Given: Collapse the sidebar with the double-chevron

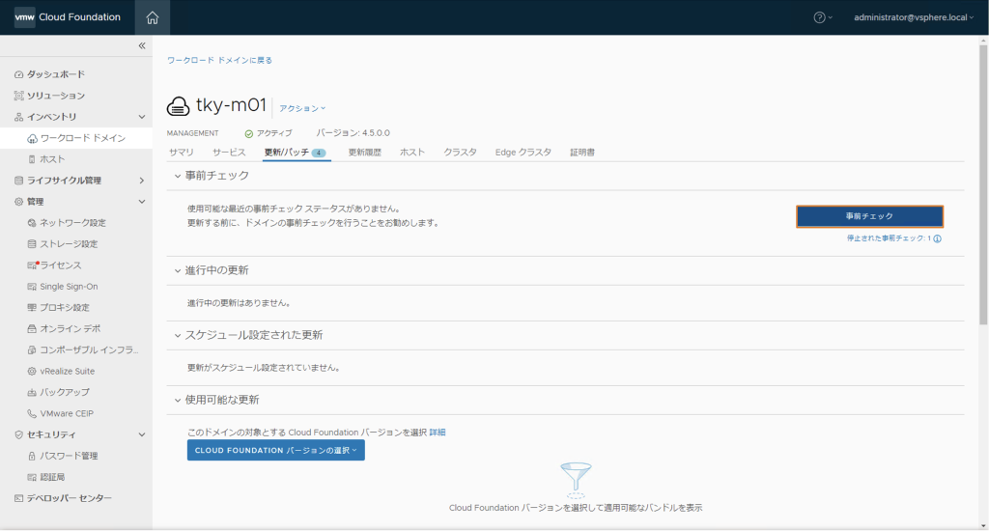Looking at the screenshot, I should 142,45.
